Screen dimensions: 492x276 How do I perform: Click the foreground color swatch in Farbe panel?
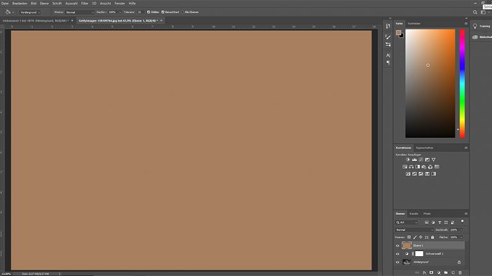point(398,32)
